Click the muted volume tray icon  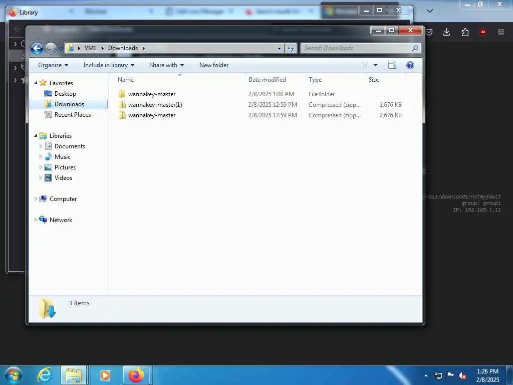tap(462, 376)
